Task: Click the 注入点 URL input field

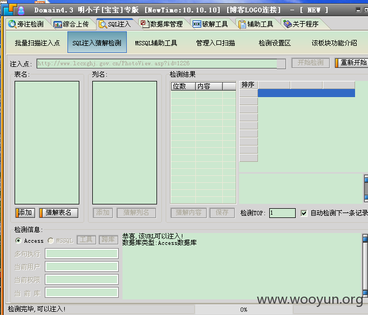Action: point(157,63)
